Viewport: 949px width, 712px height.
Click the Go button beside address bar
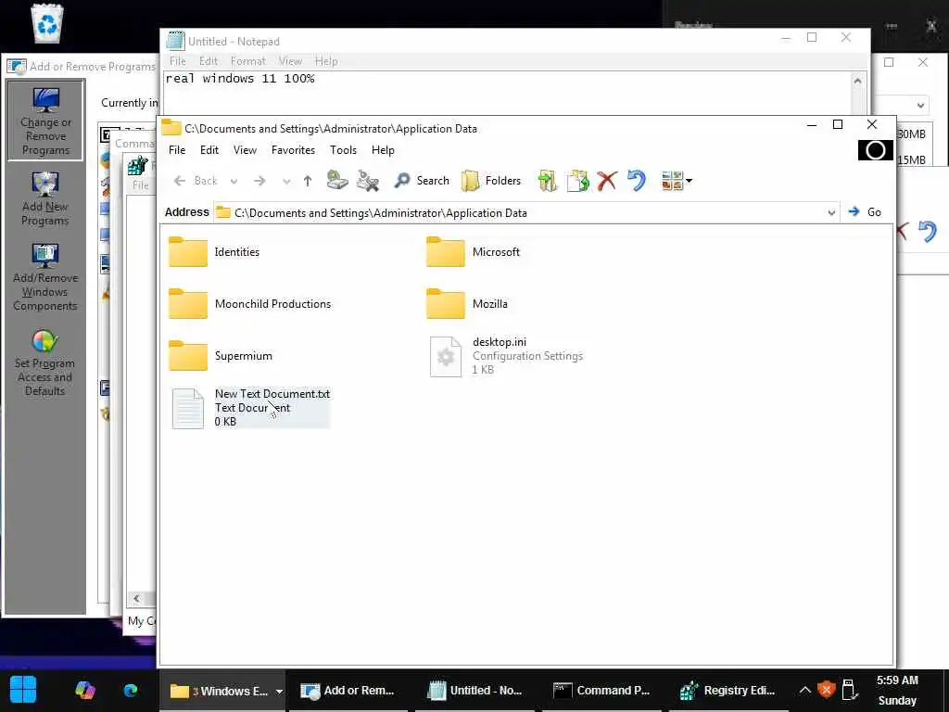[865, 212]
